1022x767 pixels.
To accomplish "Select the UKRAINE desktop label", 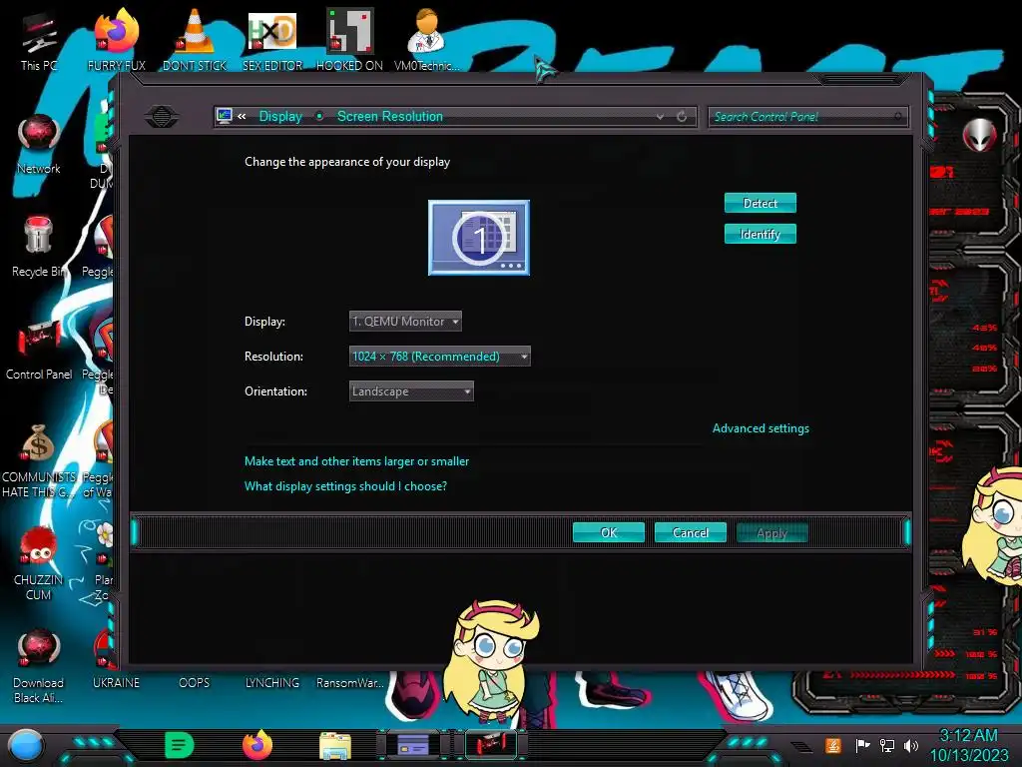I will [x=116, y=683].
